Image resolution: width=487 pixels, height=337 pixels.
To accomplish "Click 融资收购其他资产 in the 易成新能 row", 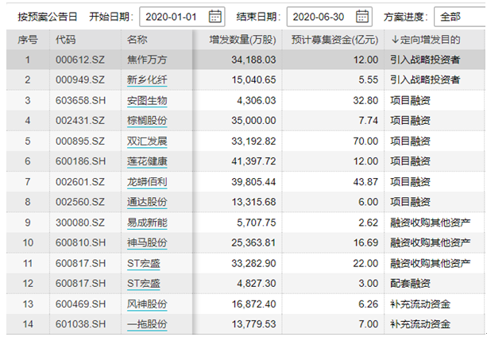I will point(430,223).
